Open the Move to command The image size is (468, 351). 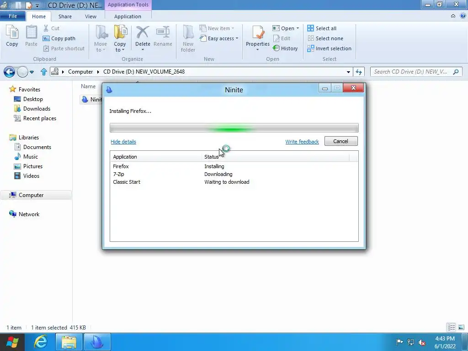point(101,38)
